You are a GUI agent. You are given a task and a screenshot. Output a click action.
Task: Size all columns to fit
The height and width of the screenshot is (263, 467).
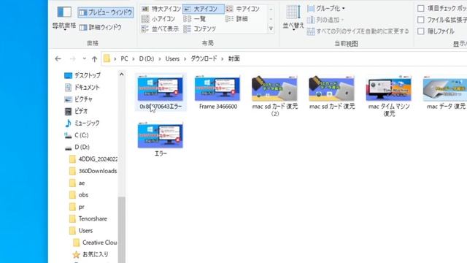tap(358, 31)
